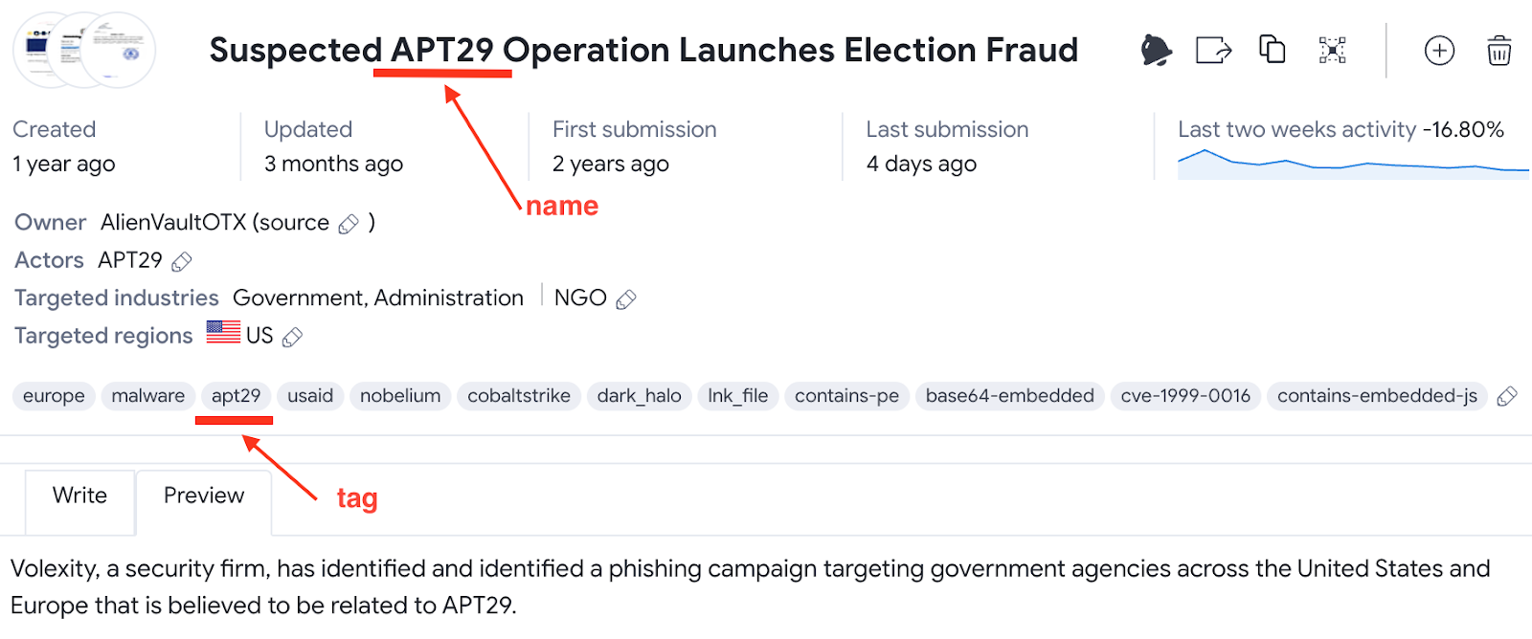Select the lnk_file tag

click(x=737, y=396)
